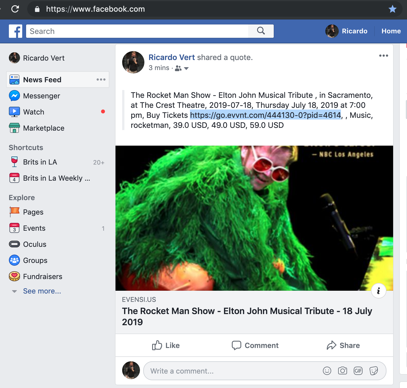This screenshot has width=407, height=388.
Task: Open the post options three-dot menu
Action: tap(384, 56)
